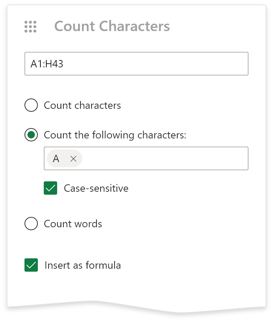Click the 'A' character tag
Viewport: 273px width, 322px height.
(x=56, y=159)
